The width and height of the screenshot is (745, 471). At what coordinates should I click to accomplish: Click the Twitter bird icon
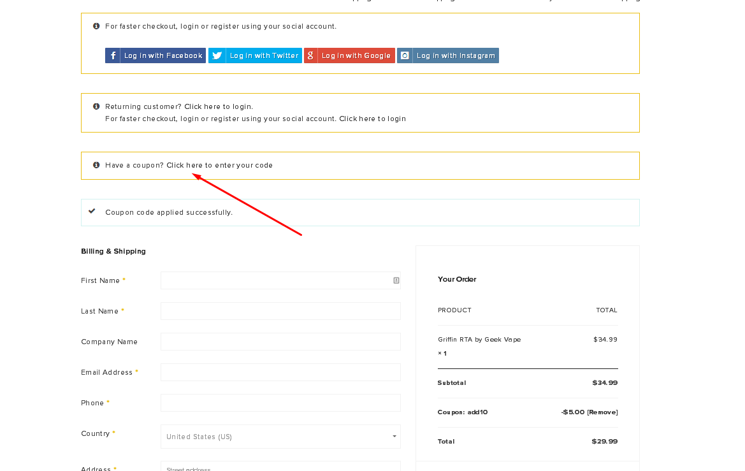tap(217, 55)
